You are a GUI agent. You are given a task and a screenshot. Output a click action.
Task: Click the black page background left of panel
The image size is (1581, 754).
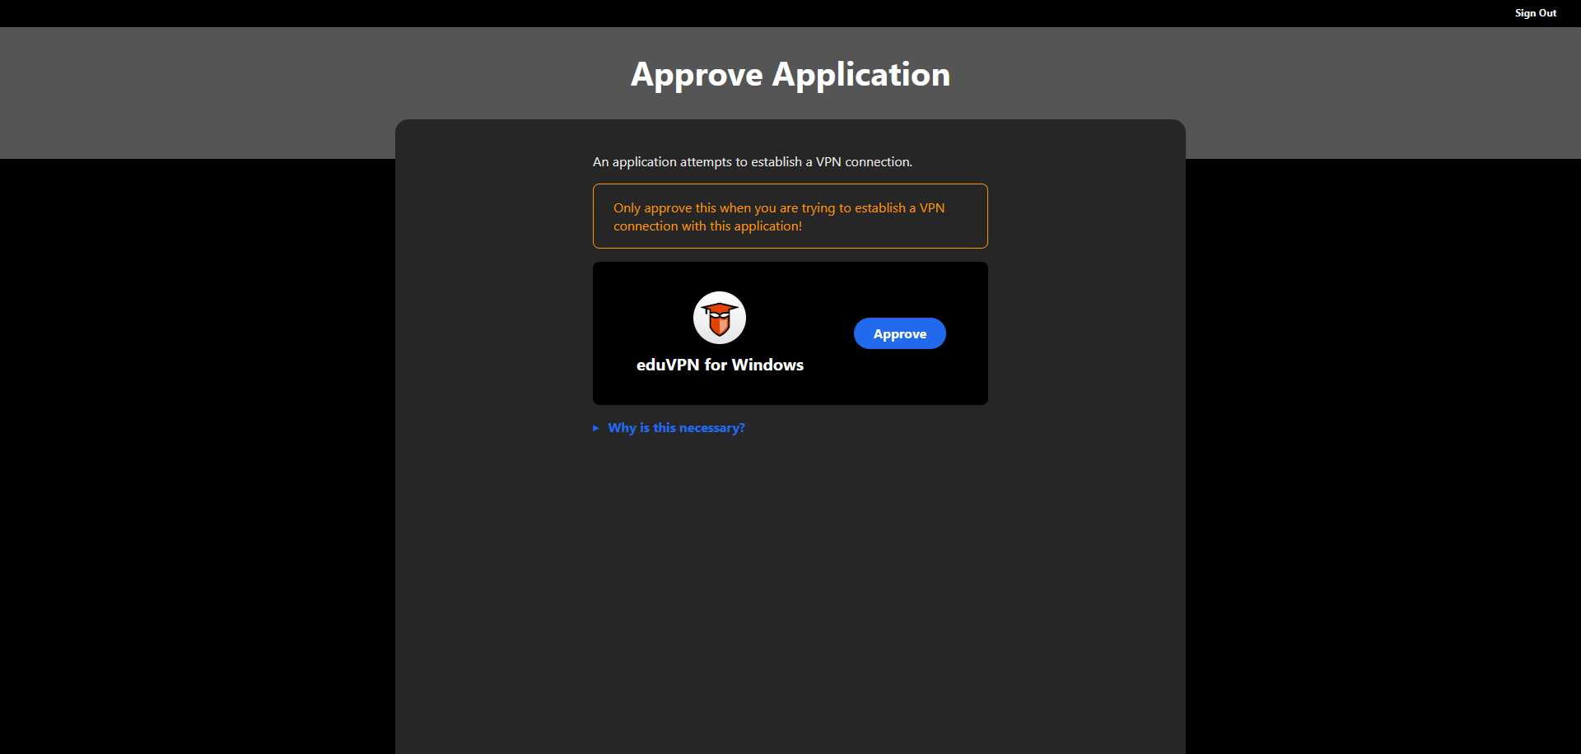[x=198, y=453]
